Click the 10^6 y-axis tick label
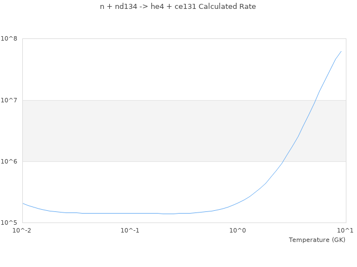This screenshot has width=357, height=267. (9, 161)
